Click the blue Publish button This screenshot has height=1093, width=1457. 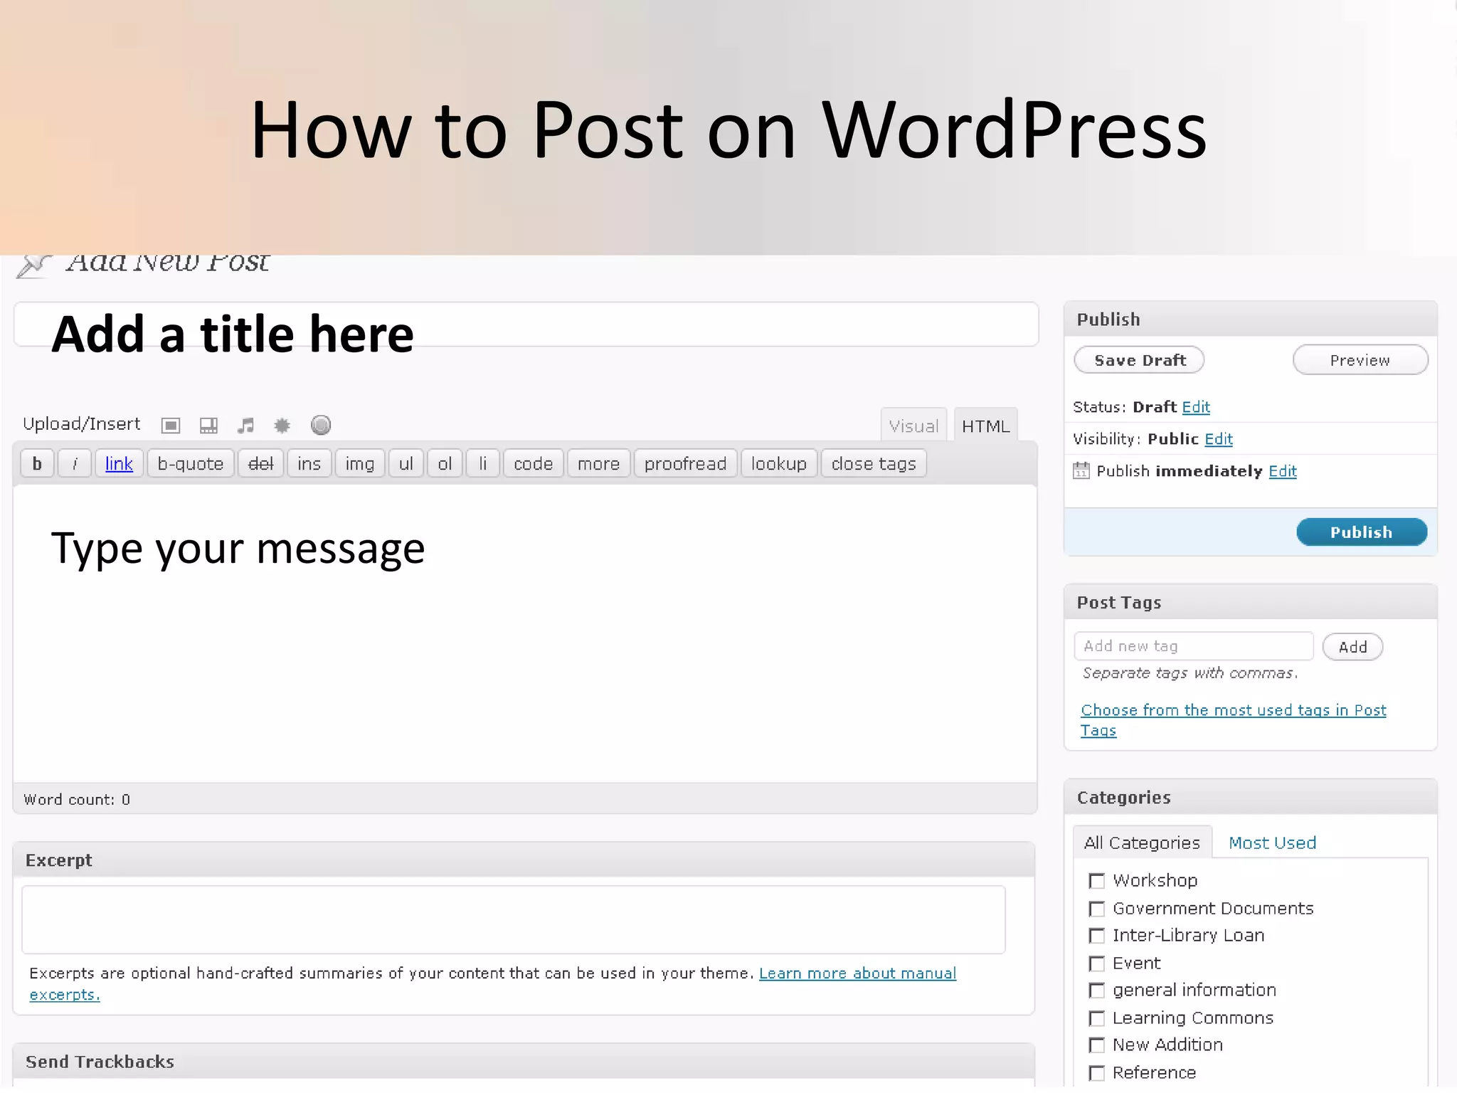[x=1361, y=532]
